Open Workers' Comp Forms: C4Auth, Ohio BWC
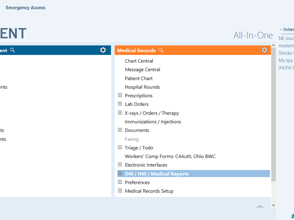The width and height of the screenshot is (294, 220). click(170, 156)
